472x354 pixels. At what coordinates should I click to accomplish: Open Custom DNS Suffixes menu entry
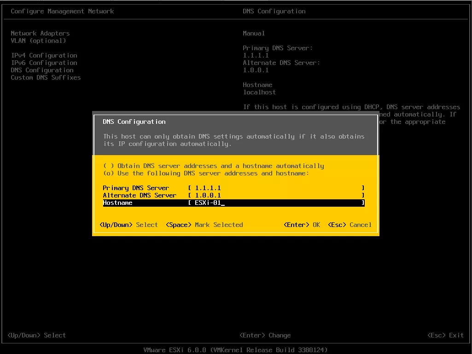pos(46,78)
